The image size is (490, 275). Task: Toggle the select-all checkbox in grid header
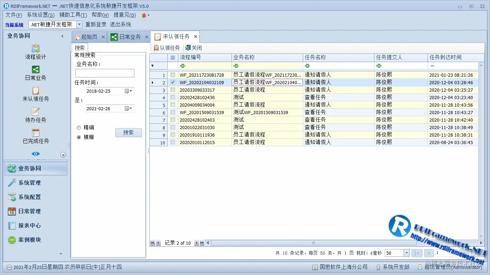pyautogui.click(x=173, y=57)
